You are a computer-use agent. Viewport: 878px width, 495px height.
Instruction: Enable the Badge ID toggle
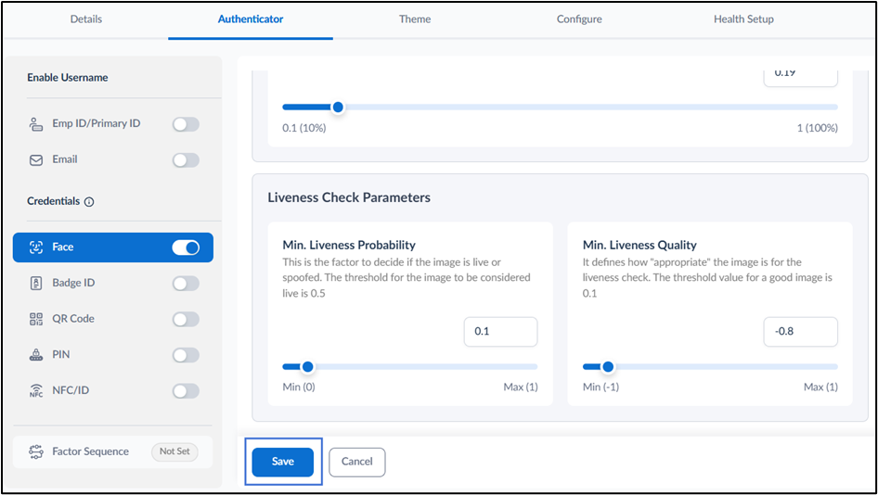click(x=186, y=283)
